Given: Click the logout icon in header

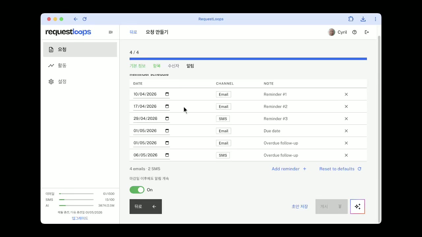Looking at the screenshot, I should [x=367, y=32].
